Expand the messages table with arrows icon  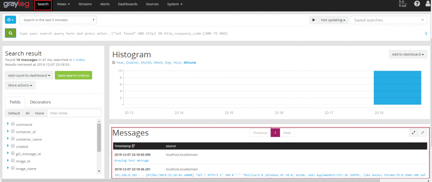pyautogui.click(x=413, y=132)
